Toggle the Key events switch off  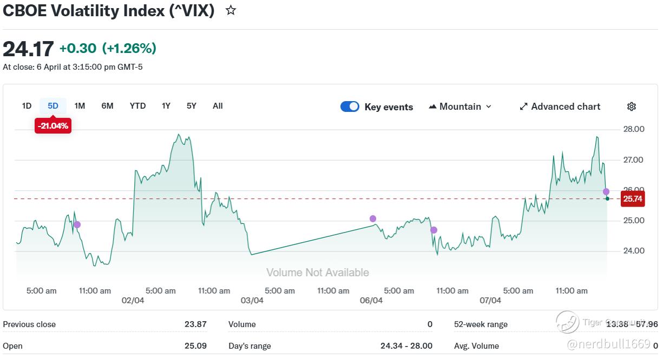350,107
